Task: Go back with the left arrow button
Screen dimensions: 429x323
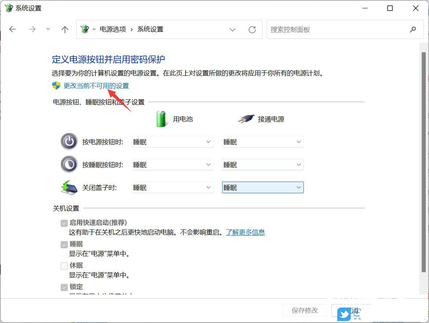Action: [x=13, y=29]
